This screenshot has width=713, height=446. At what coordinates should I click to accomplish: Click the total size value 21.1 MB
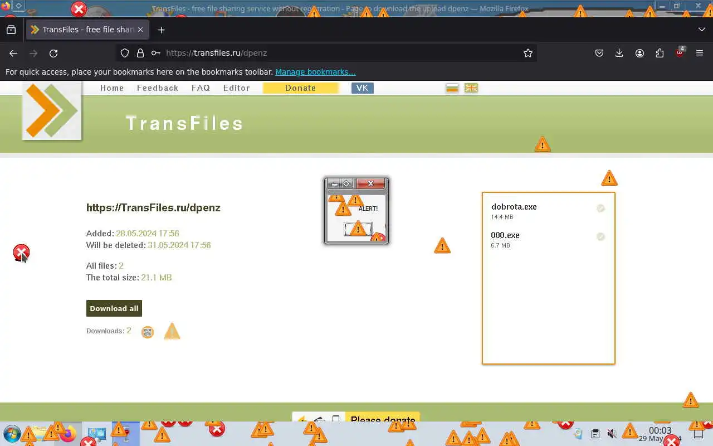pos(157,278)
